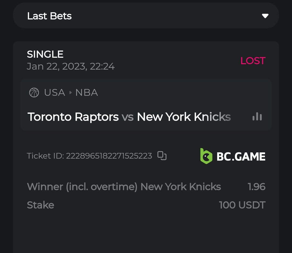The width and height of the screenshot is (292, 253).
Task: Open match statistics bar chart icon
Action: coord(257,117)
